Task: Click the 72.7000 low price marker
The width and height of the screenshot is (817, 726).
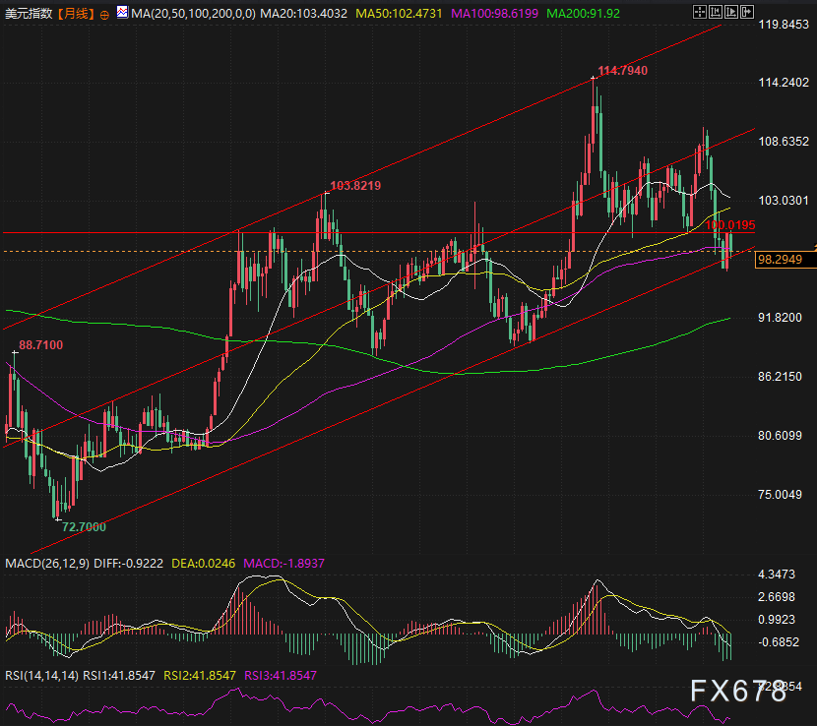Action: pos(84,527)
